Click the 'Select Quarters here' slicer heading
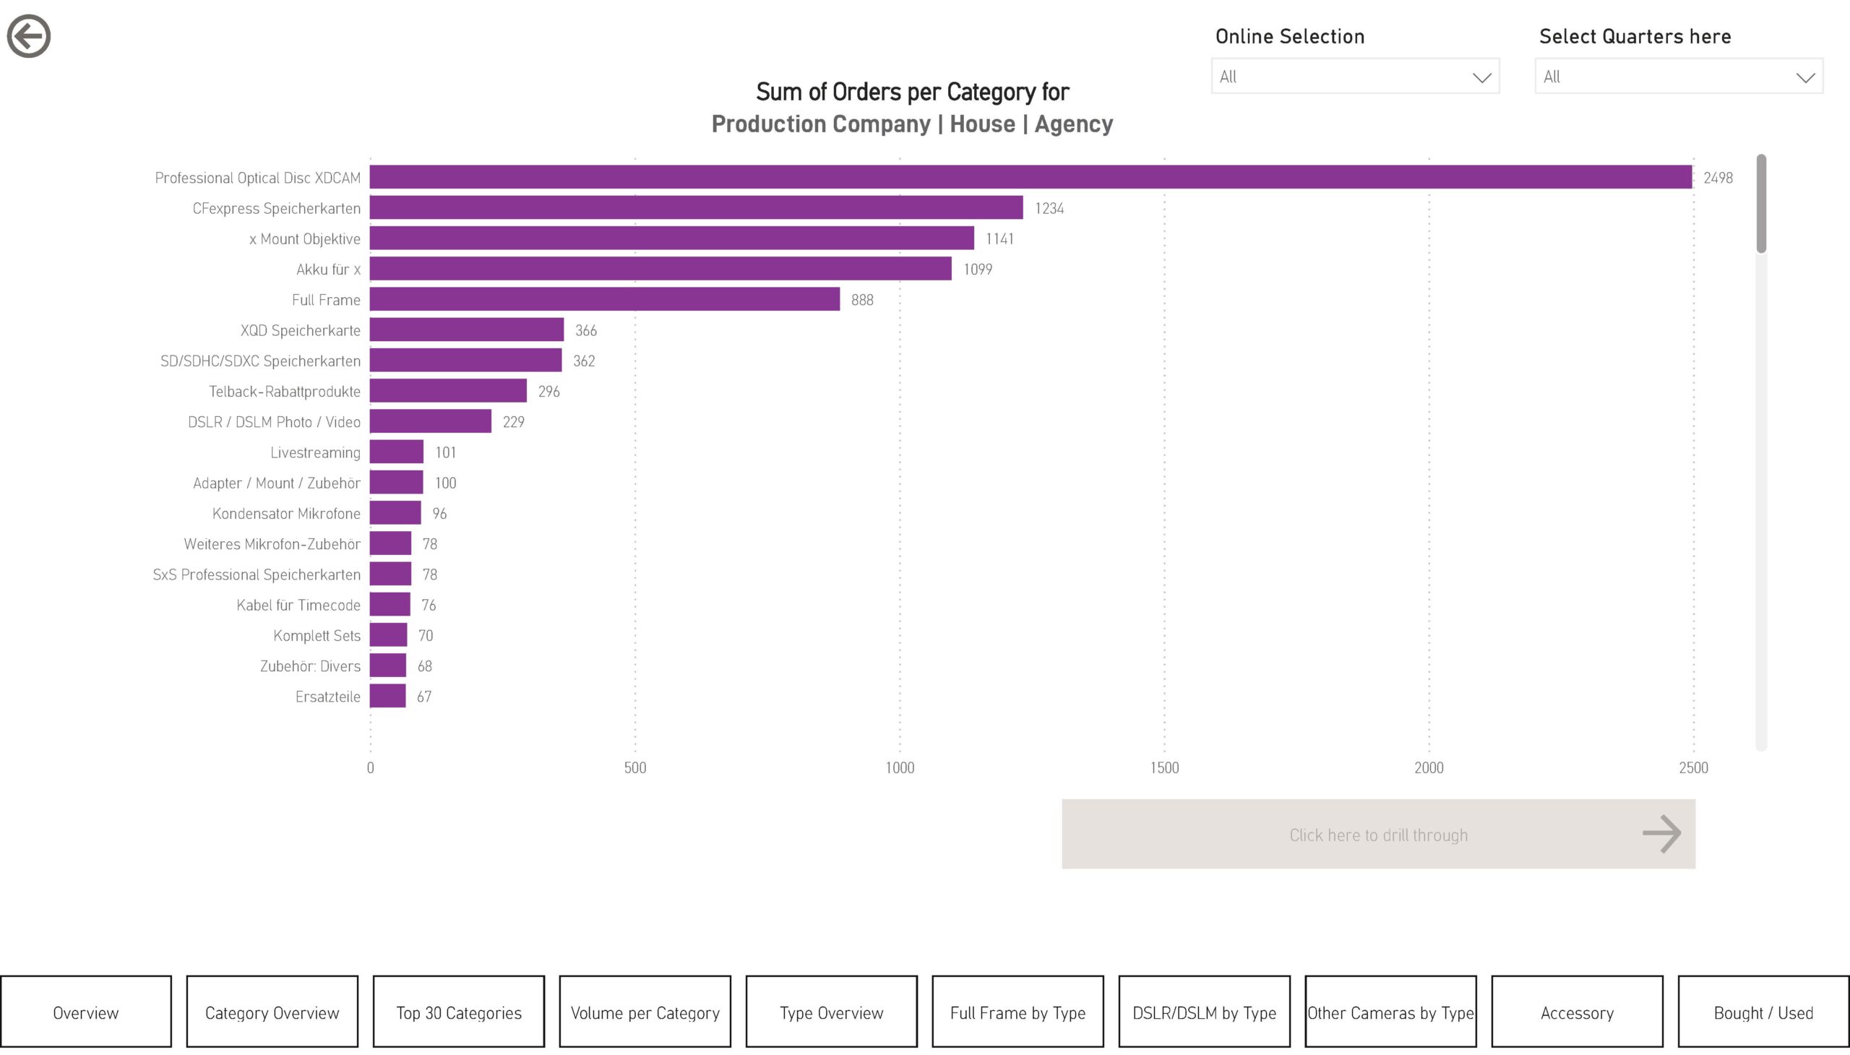The width and height of the screenshot is (1850, 1055). tap(1635, 36)
